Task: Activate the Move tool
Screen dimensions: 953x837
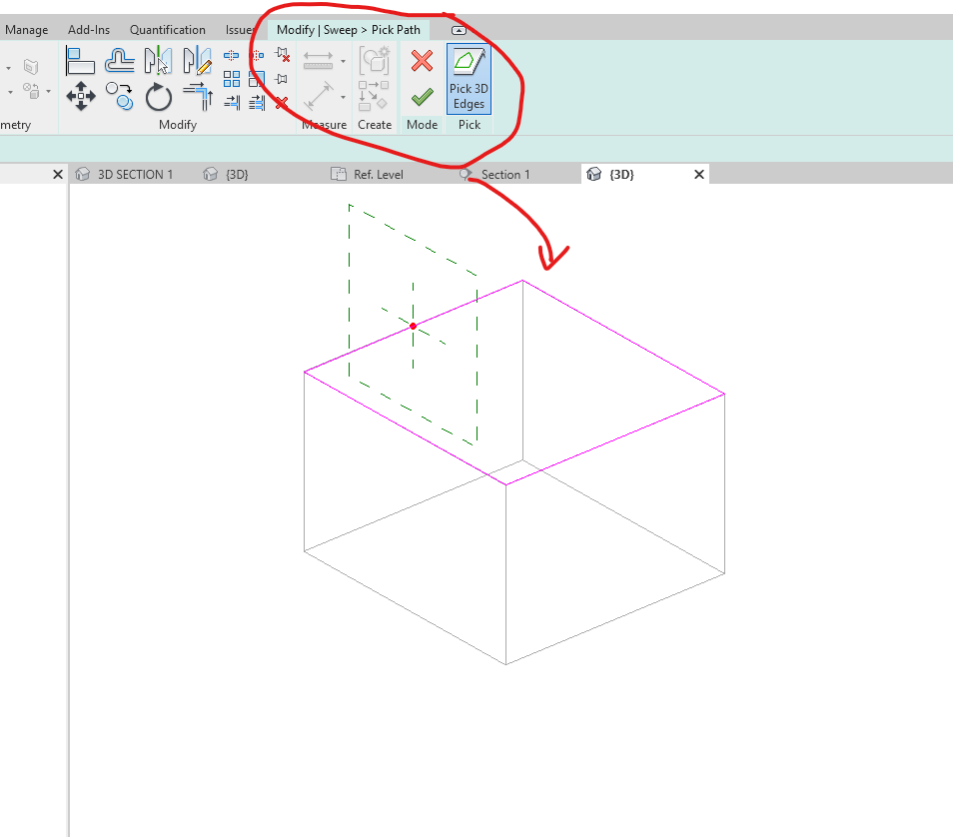Action: pyautogui.click(x=81, y=96)
